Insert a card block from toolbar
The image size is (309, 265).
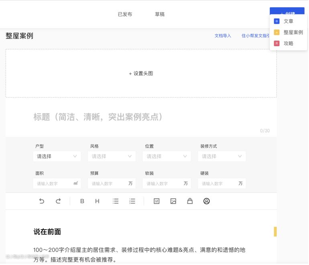[x=157, y=202]
